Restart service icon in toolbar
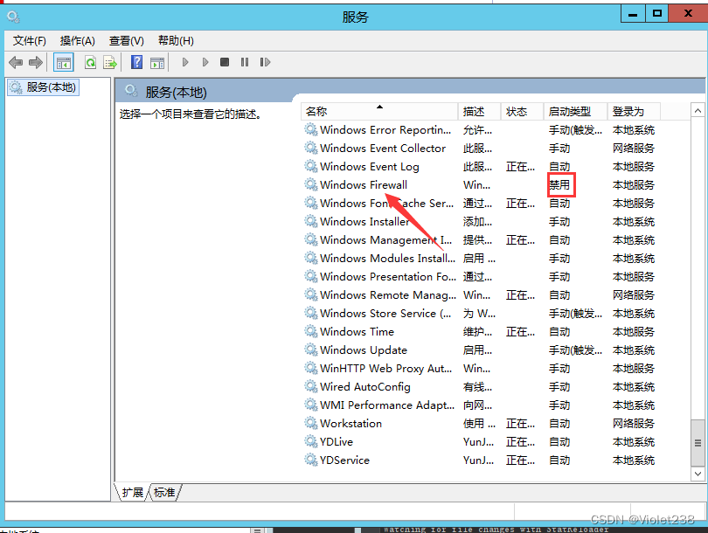708x533 pixels. pyautogui.click(x=265, y=62)
